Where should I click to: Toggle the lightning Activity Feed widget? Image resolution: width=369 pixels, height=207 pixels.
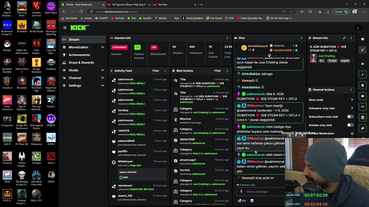click(363, 75)
